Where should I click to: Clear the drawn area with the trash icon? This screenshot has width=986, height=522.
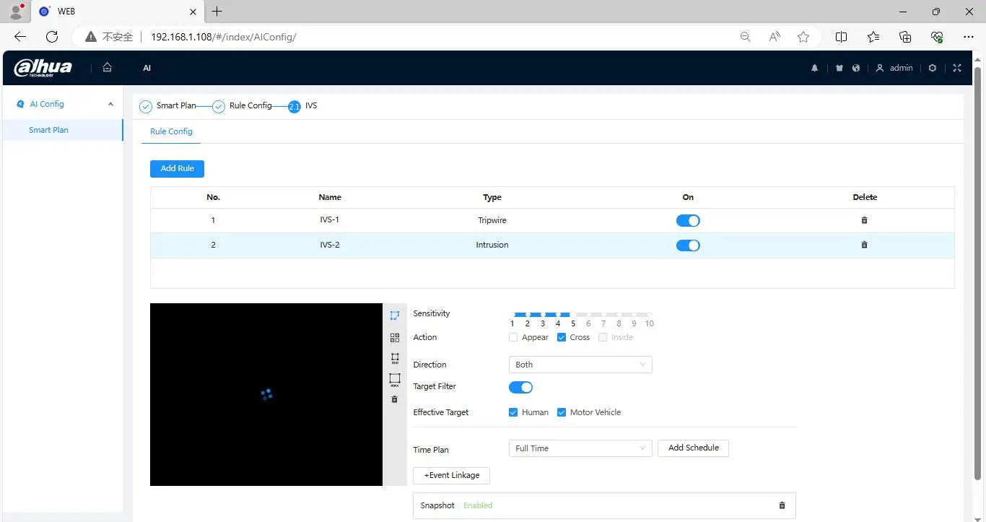(x=394, y=399)
